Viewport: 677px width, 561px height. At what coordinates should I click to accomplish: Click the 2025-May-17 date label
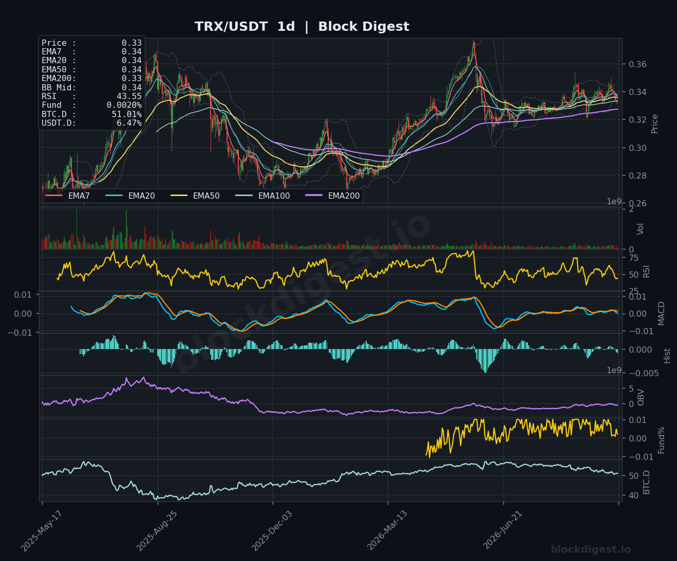pyautogui.click(x=41, y=531)
